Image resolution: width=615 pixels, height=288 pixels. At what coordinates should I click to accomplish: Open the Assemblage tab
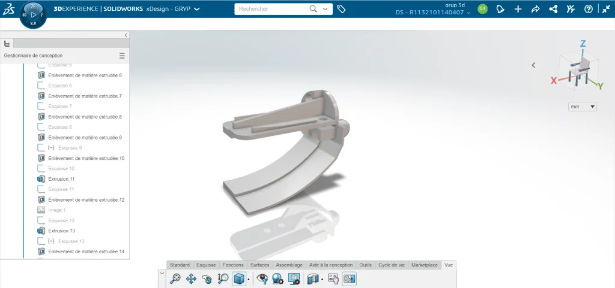[x=289, y=265]
